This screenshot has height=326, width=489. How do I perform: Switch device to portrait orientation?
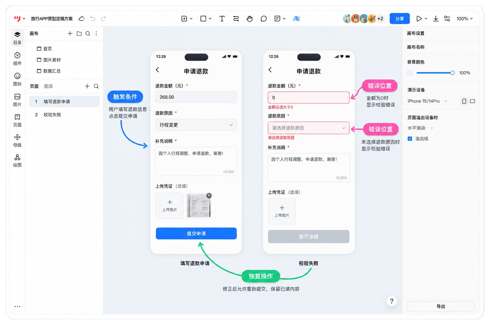pyautogui.click(x=464, y=101)
